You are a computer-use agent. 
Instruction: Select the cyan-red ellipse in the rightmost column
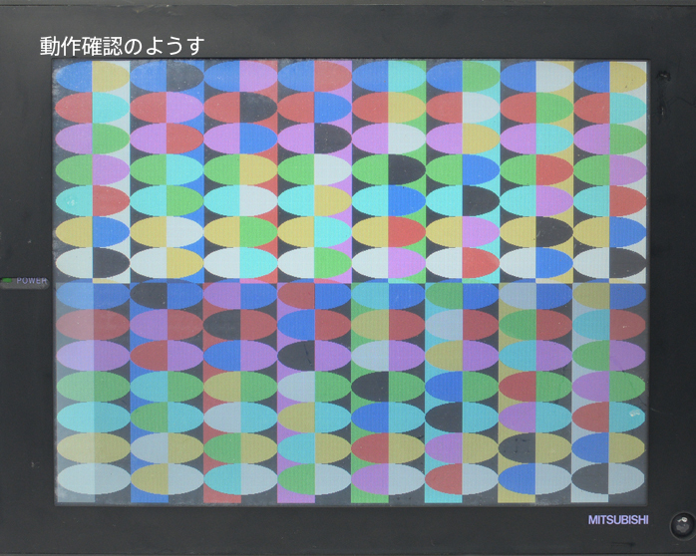[x=609, y=200]
